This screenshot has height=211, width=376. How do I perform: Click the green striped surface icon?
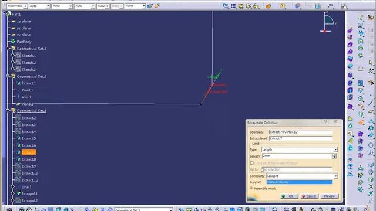(x=360, y=56)
